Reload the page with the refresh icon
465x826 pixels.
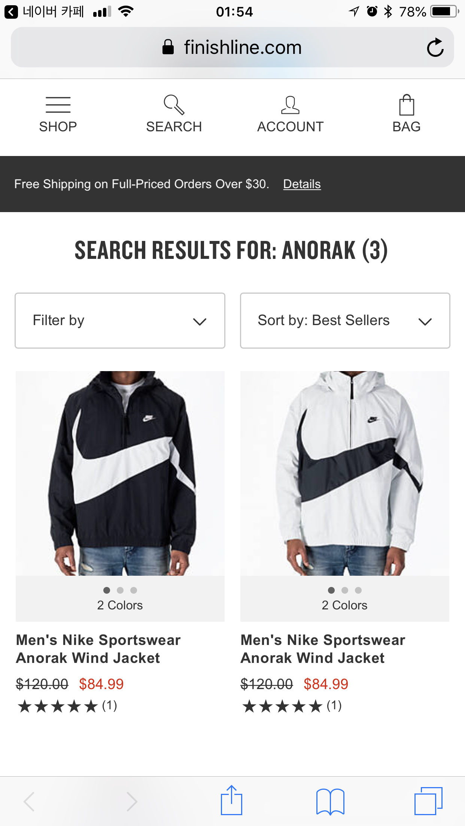435,48
